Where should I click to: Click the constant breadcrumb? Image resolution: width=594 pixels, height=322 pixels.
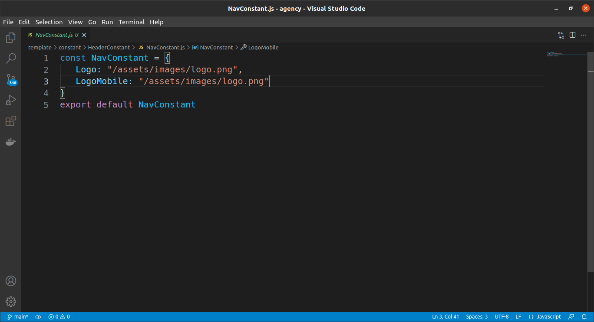[x=70, y=48]
